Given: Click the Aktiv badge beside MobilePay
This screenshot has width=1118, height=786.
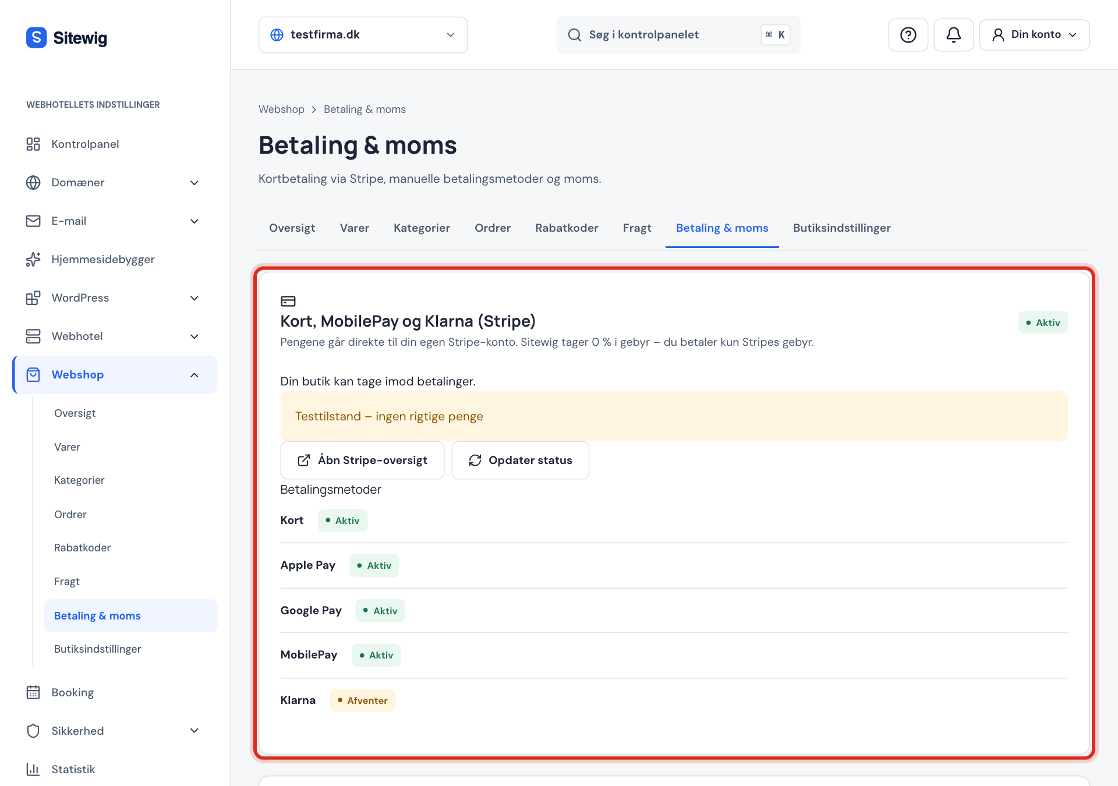Looking at the screenshot, I should [376, 656].
